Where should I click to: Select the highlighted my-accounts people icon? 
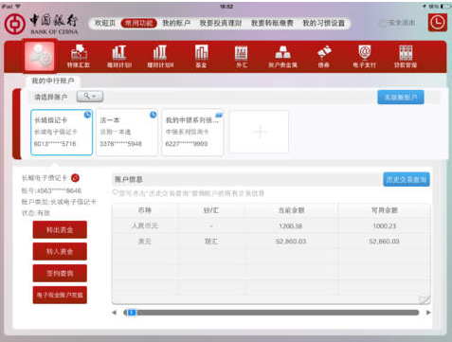(40, 56)
